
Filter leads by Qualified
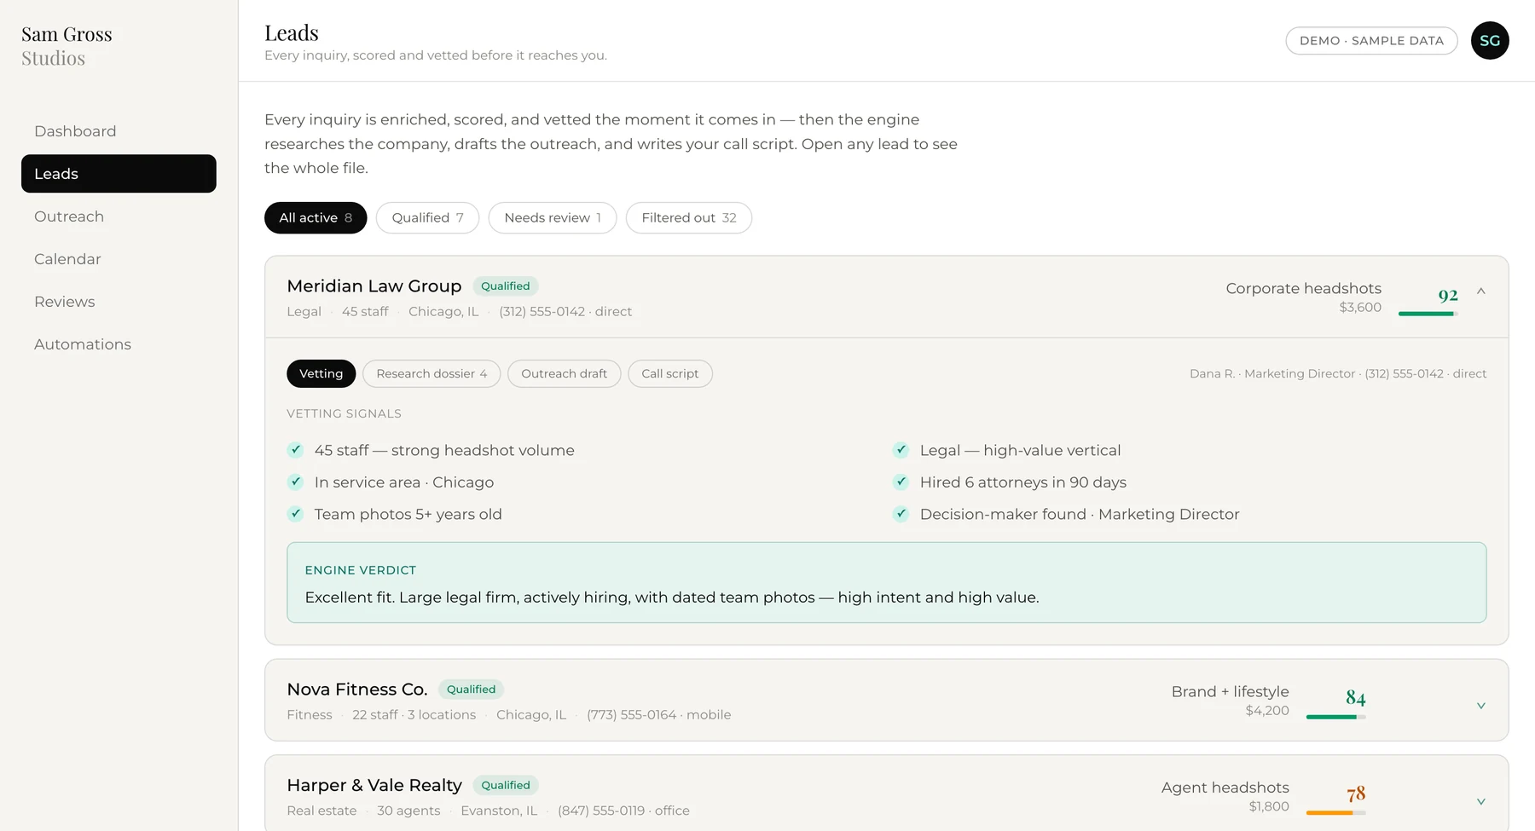coord(427,218)
